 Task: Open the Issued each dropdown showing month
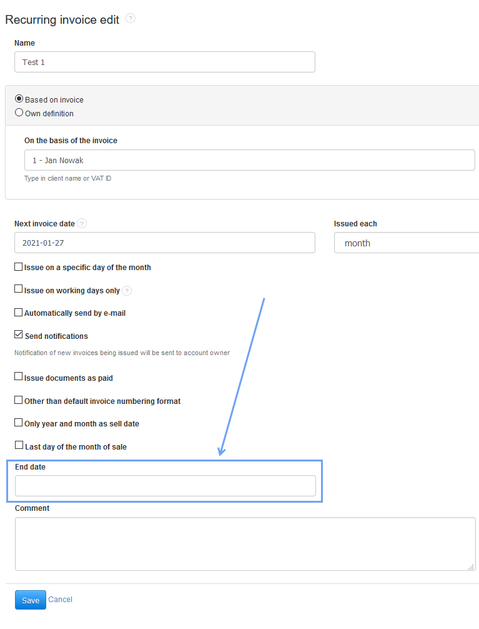tap(406, 243)
